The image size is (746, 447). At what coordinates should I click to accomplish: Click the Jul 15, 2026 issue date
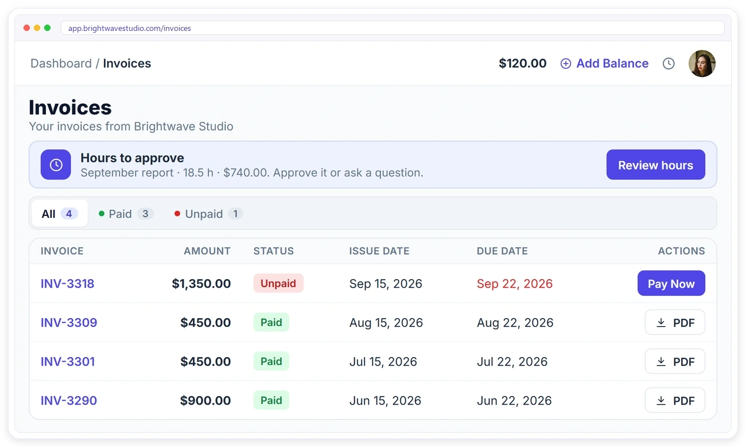point(383,362)
